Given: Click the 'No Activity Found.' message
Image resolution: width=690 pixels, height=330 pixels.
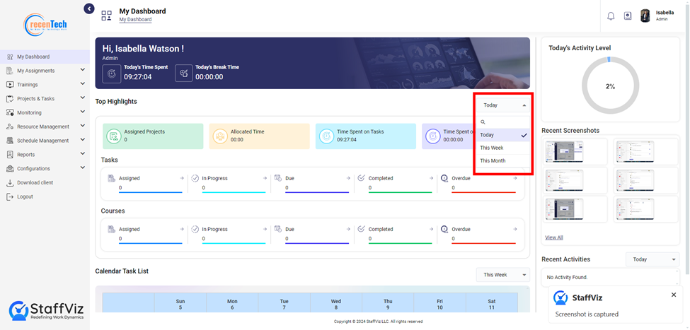Looking at the screenshot, I should [x=568, y=277].
